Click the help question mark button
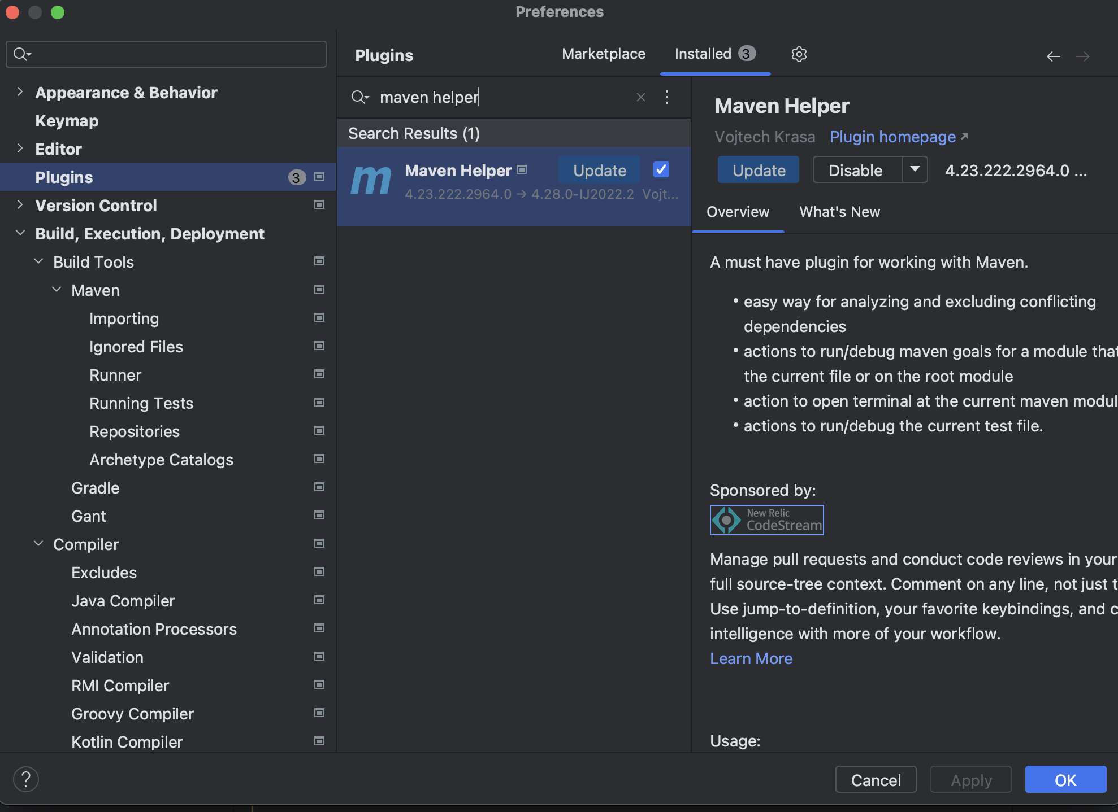This screenshot has width=1118, height=812. point(26,779)
